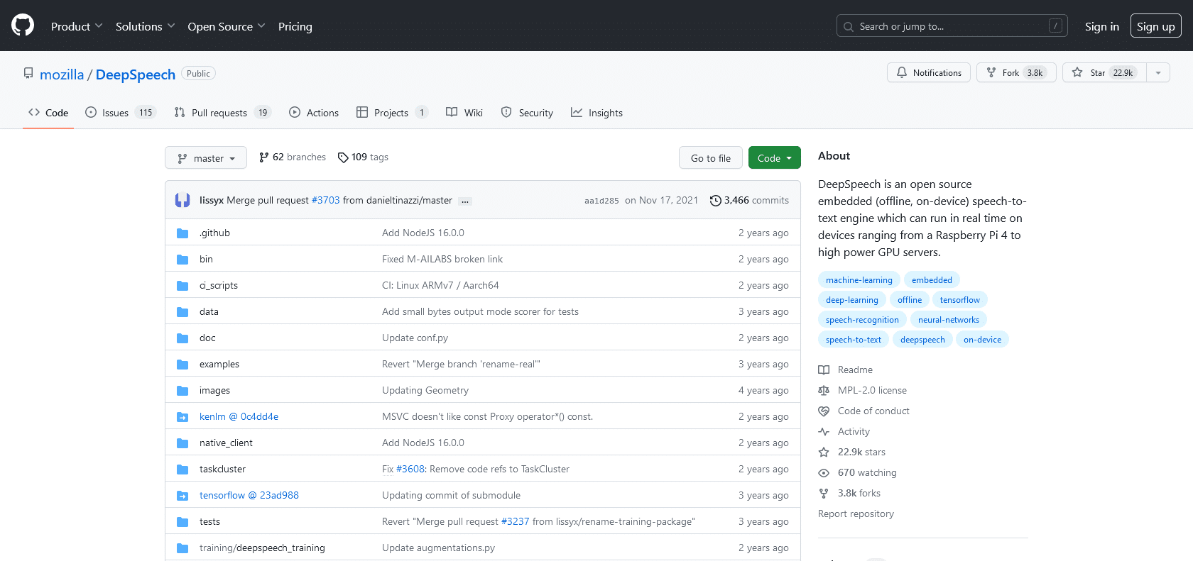The width and height of the screenshot is (1193, 561).
Task: Click the tensorflow topic tag
Action: (960, 300)
